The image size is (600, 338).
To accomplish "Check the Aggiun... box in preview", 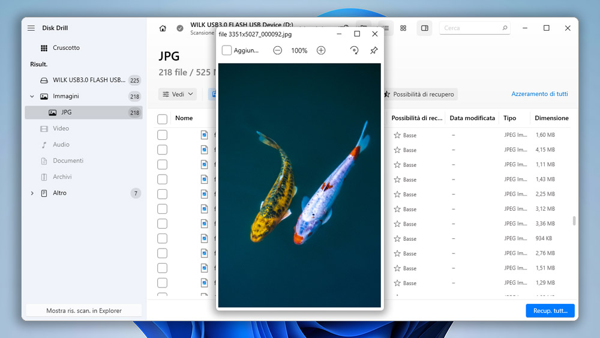I will (227, 50).
